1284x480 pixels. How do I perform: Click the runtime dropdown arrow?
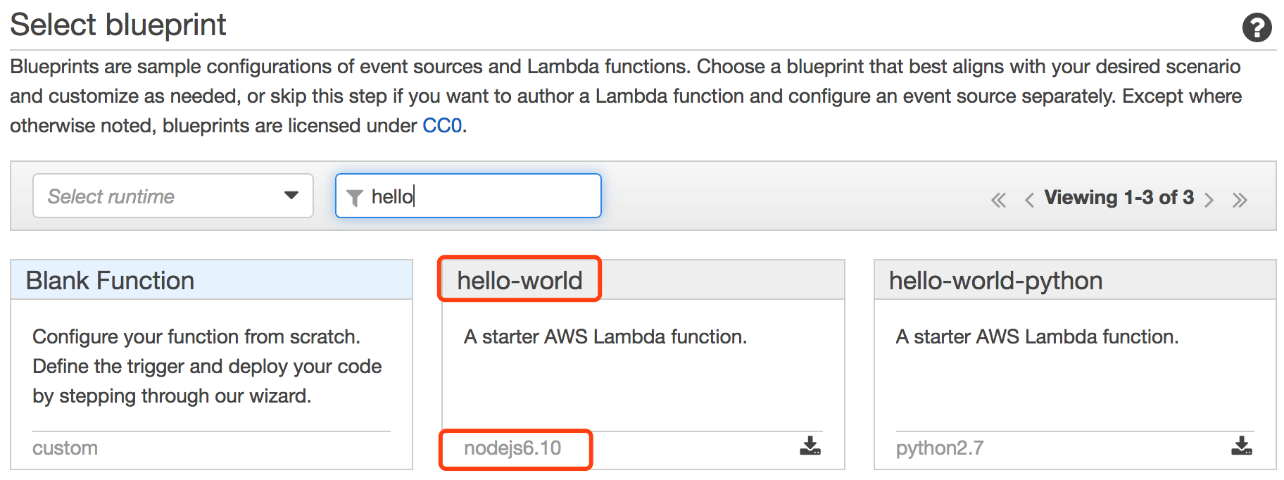pyautogui.click(x=291, y=196)
